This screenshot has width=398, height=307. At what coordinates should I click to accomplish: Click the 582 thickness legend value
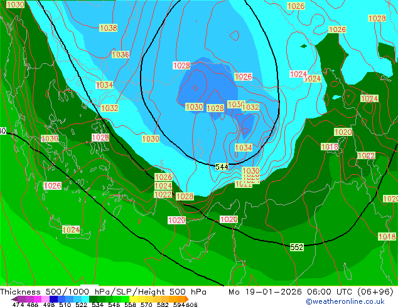click(x=163, y=304)
